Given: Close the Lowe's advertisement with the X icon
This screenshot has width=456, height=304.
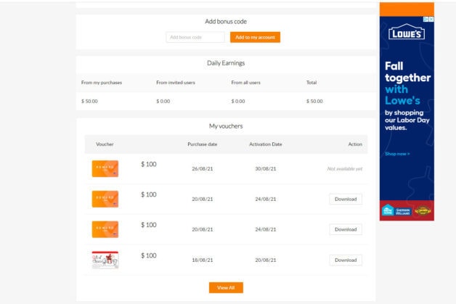Looking at the screenshot, I should point(431,20).
